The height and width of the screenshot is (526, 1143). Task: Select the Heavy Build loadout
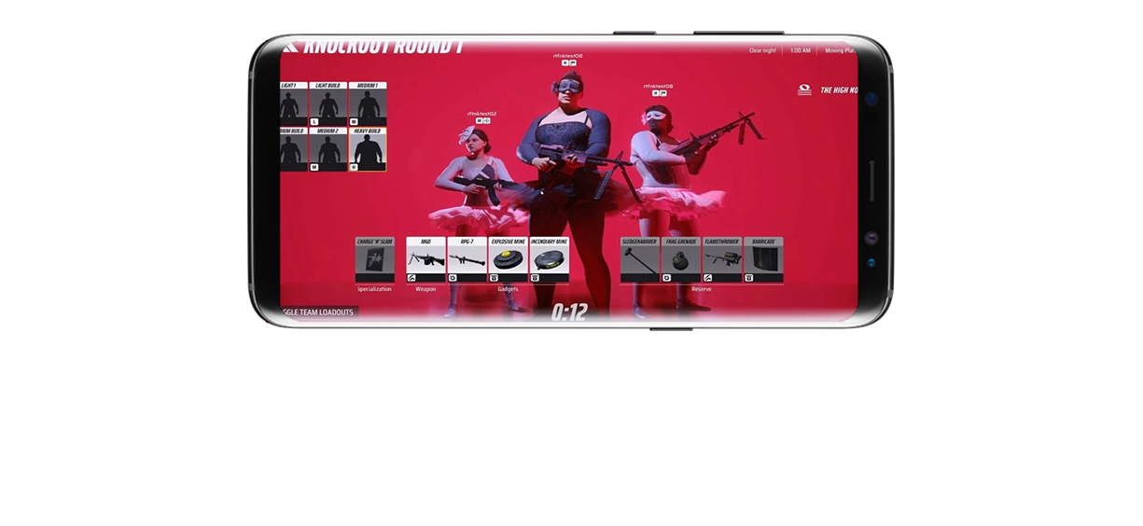point(368,150)
